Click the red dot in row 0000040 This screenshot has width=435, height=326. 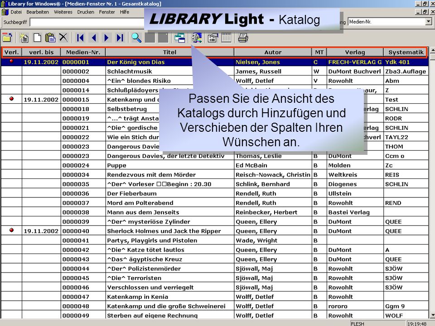11,230
